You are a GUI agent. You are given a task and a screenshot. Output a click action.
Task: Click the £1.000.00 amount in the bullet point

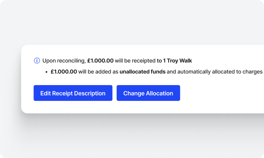point(63,71)
